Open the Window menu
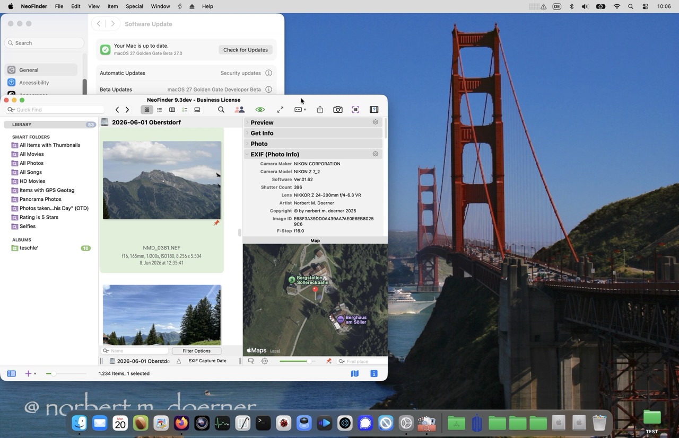Viewport: 679px width, 438px height. coord(160,6)
